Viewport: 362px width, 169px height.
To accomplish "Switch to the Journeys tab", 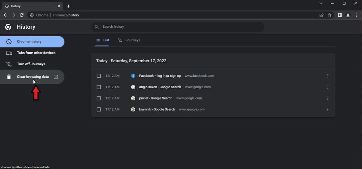I will click(x=129, y=40).
